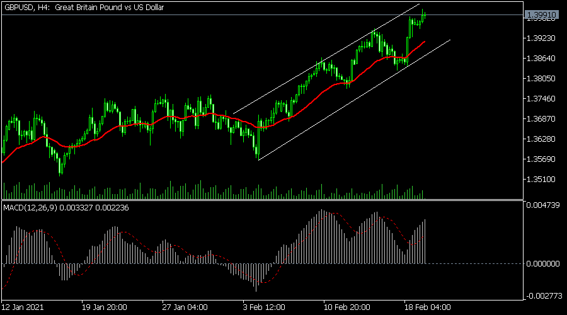Select the 27 Jan 04:00 time label
The height and width of the screenshot is (315, 567).
(x=185, y=308)
